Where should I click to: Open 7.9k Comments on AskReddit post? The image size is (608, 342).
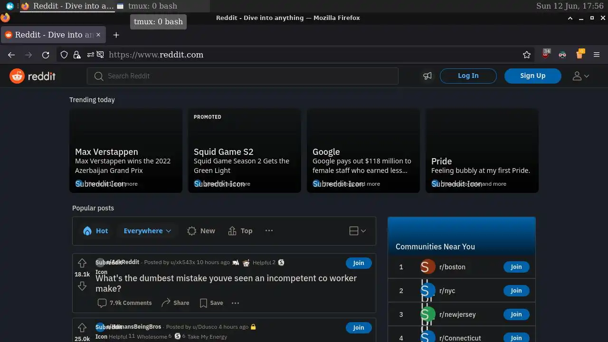click(124, 303)
